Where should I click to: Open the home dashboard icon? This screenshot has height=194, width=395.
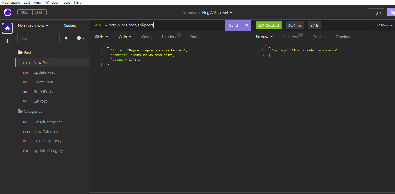(x=8, y=28)
